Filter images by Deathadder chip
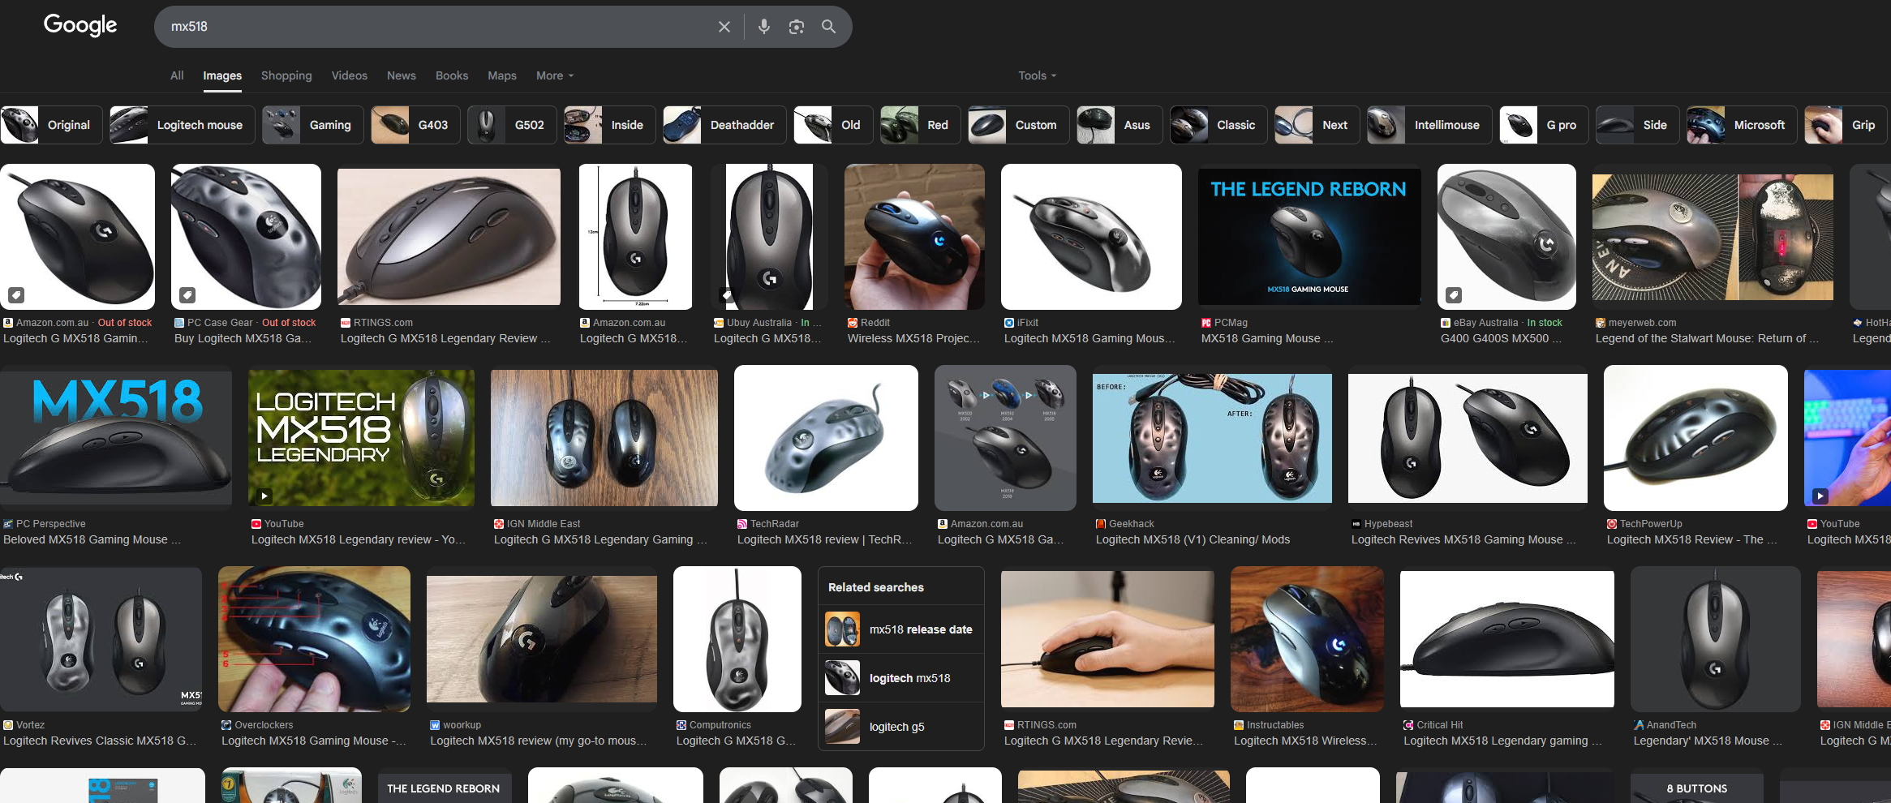The width and height of the screenshot is (1891, 803). point(724,125)
